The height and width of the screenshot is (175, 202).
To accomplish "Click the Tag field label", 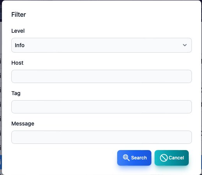I will click(x=16, y=93).
